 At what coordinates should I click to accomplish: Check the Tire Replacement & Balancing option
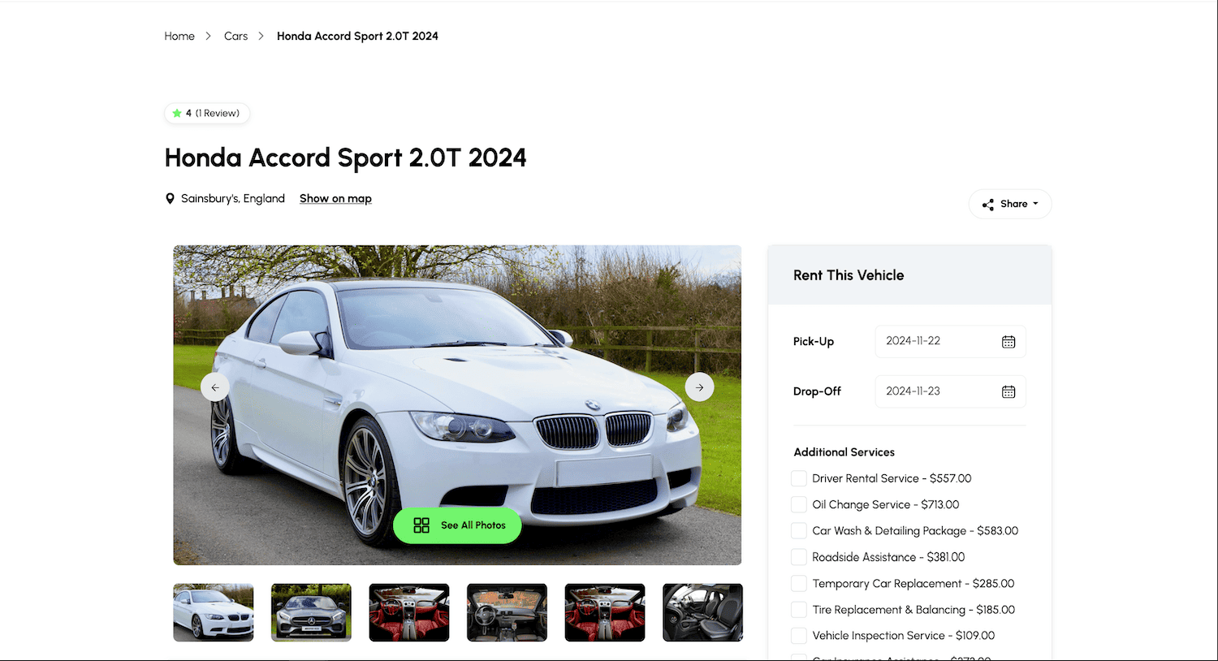799,610
